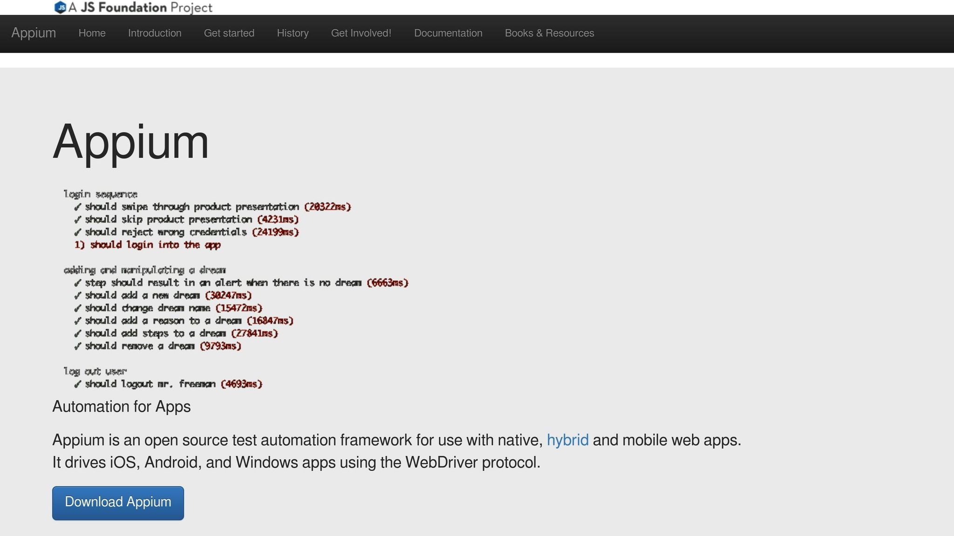Open the History page link
The height and width of the screenshot is (536, 954).
click(293, 33)
